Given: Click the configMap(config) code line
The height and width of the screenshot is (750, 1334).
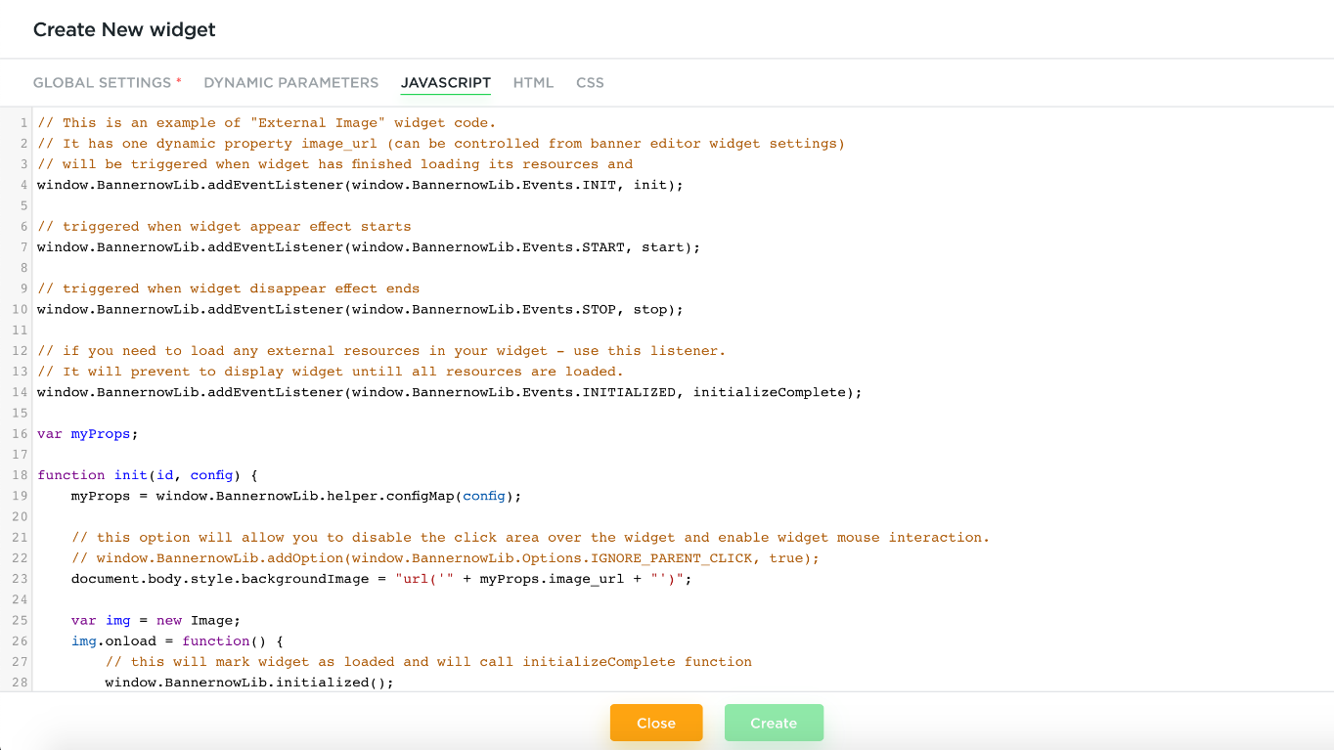Looking at the screenshot, I should pyautogui.click(x=296, y=496).
